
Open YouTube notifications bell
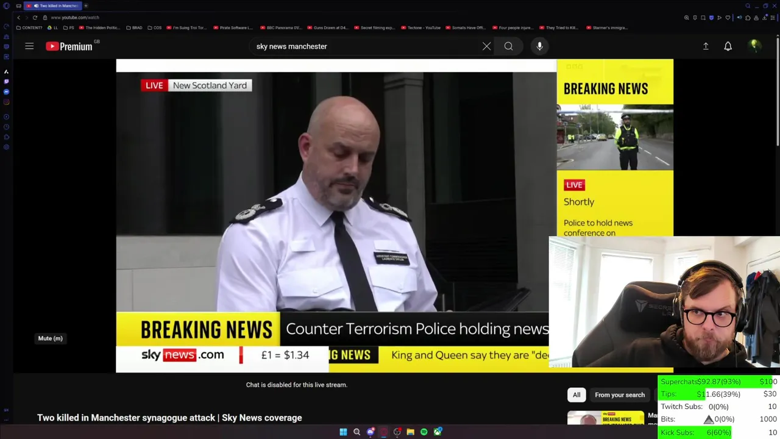click(728, 46)
